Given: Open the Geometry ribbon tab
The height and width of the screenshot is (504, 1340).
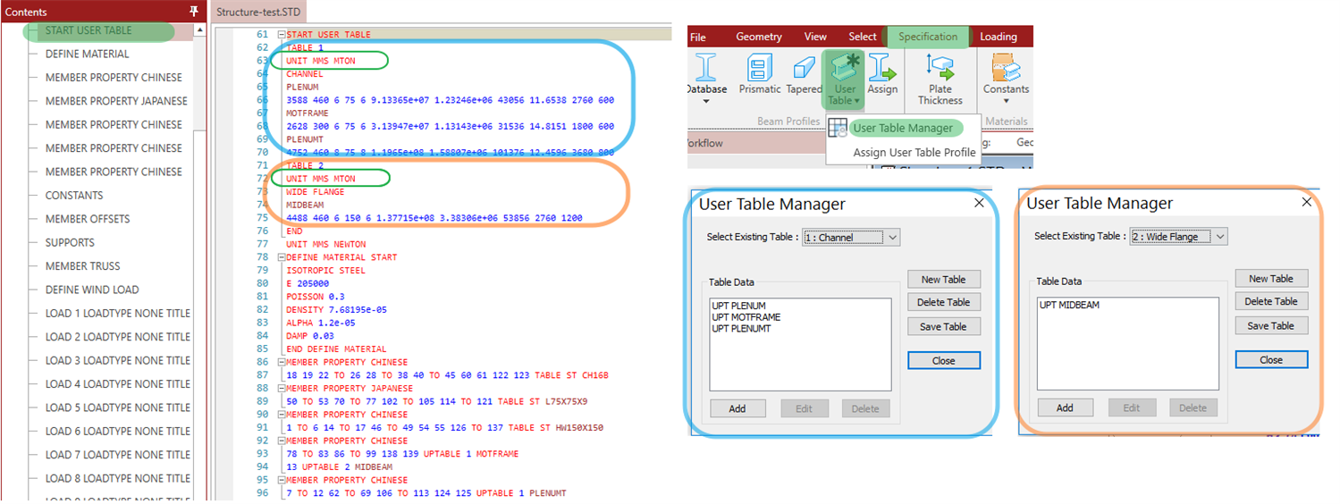Looking at the screenshot, I should click(x=759, y=37).
